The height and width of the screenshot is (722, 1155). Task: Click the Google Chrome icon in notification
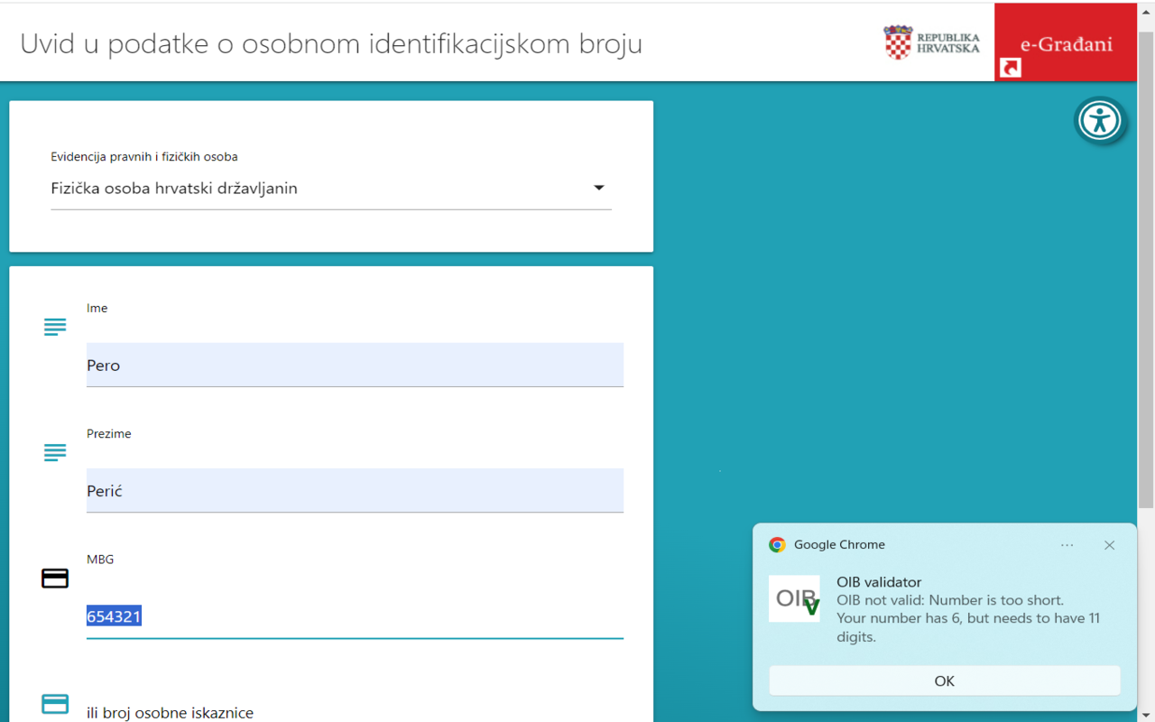point(777,544)
